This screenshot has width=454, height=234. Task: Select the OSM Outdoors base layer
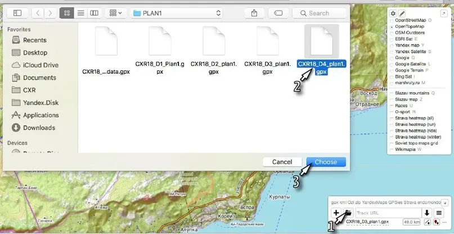point(407,33)
